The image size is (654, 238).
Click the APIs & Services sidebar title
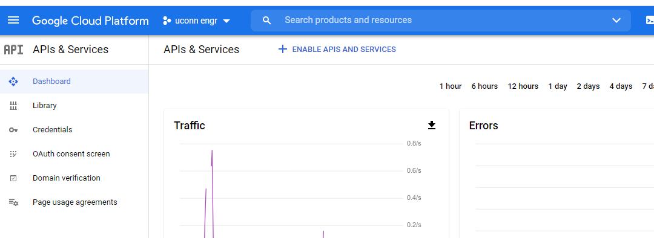coord(70,50)
